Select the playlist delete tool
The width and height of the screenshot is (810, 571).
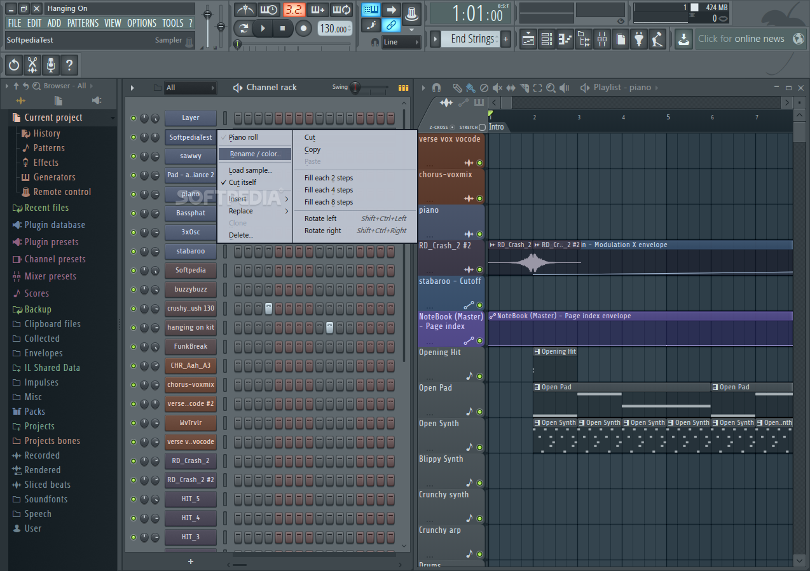point(484,88)
